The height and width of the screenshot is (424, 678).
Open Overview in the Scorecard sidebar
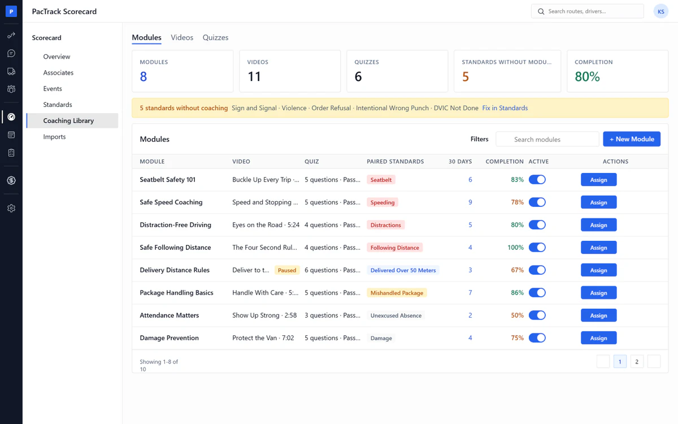(72, 57)
